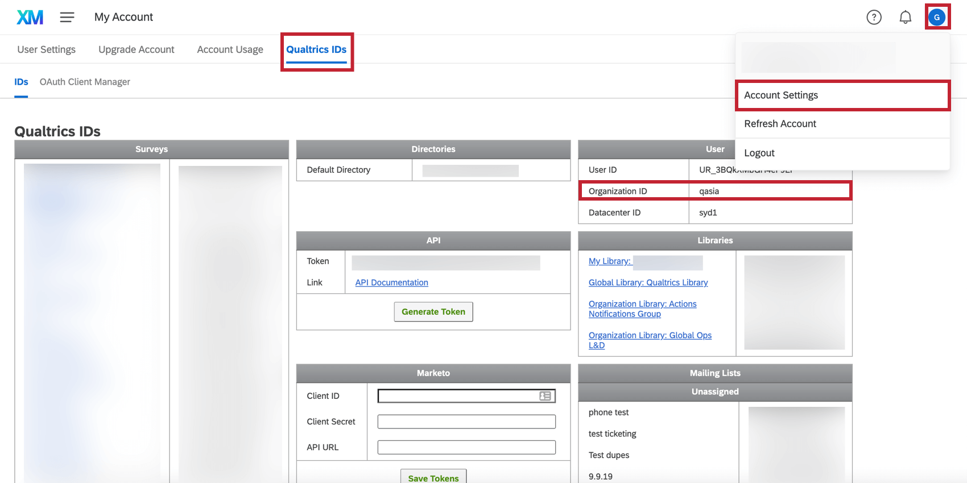
Task: Open the notifications bell
Action: pyautogui.click(x=905, y=17)
